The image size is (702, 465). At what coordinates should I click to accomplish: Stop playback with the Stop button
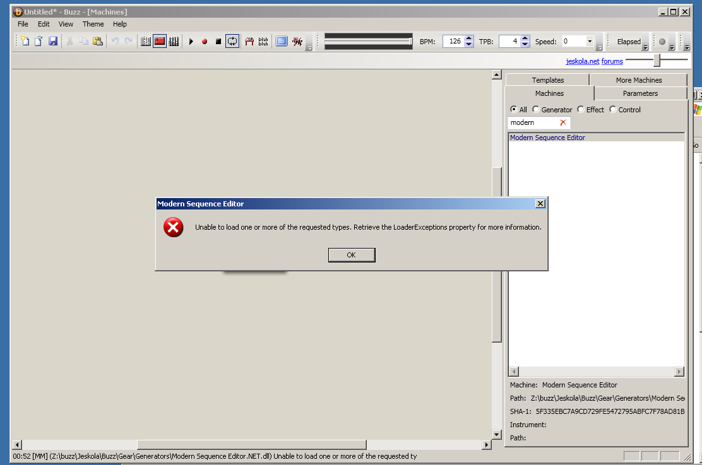point(218,42)
